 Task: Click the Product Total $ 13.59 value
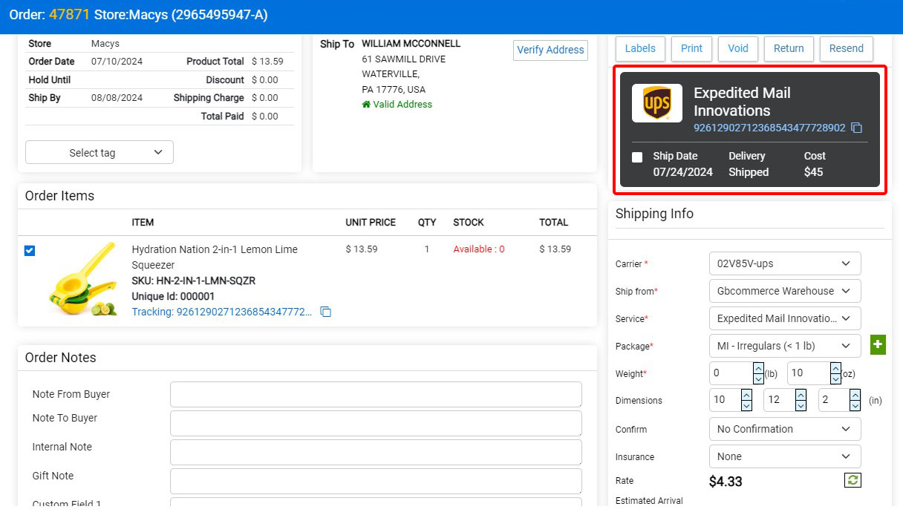pyautogui.click(x=267, y=62)
